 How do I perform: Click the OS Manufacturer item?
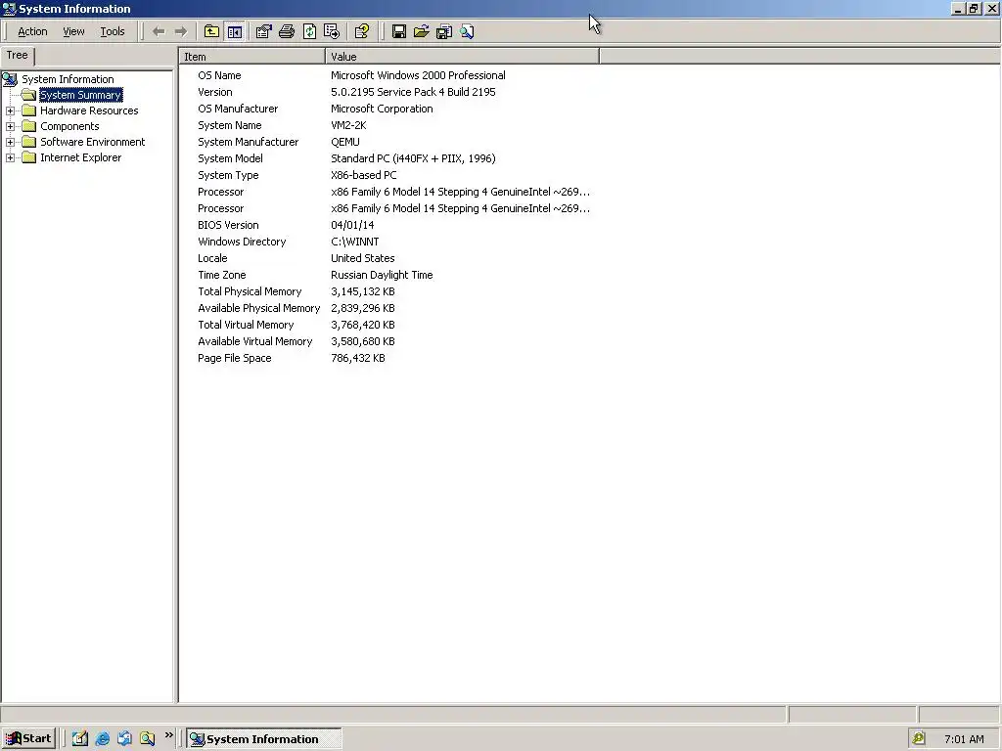(238, 109)
